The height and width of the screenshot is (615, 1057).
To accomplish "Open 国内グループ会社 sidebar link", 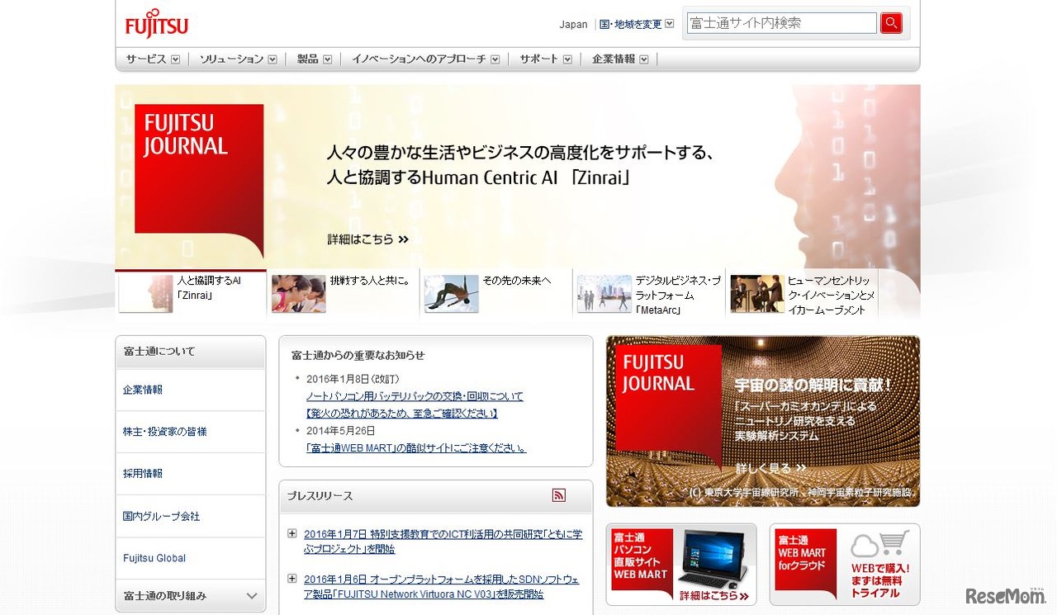I will click(x=161, y=517).
